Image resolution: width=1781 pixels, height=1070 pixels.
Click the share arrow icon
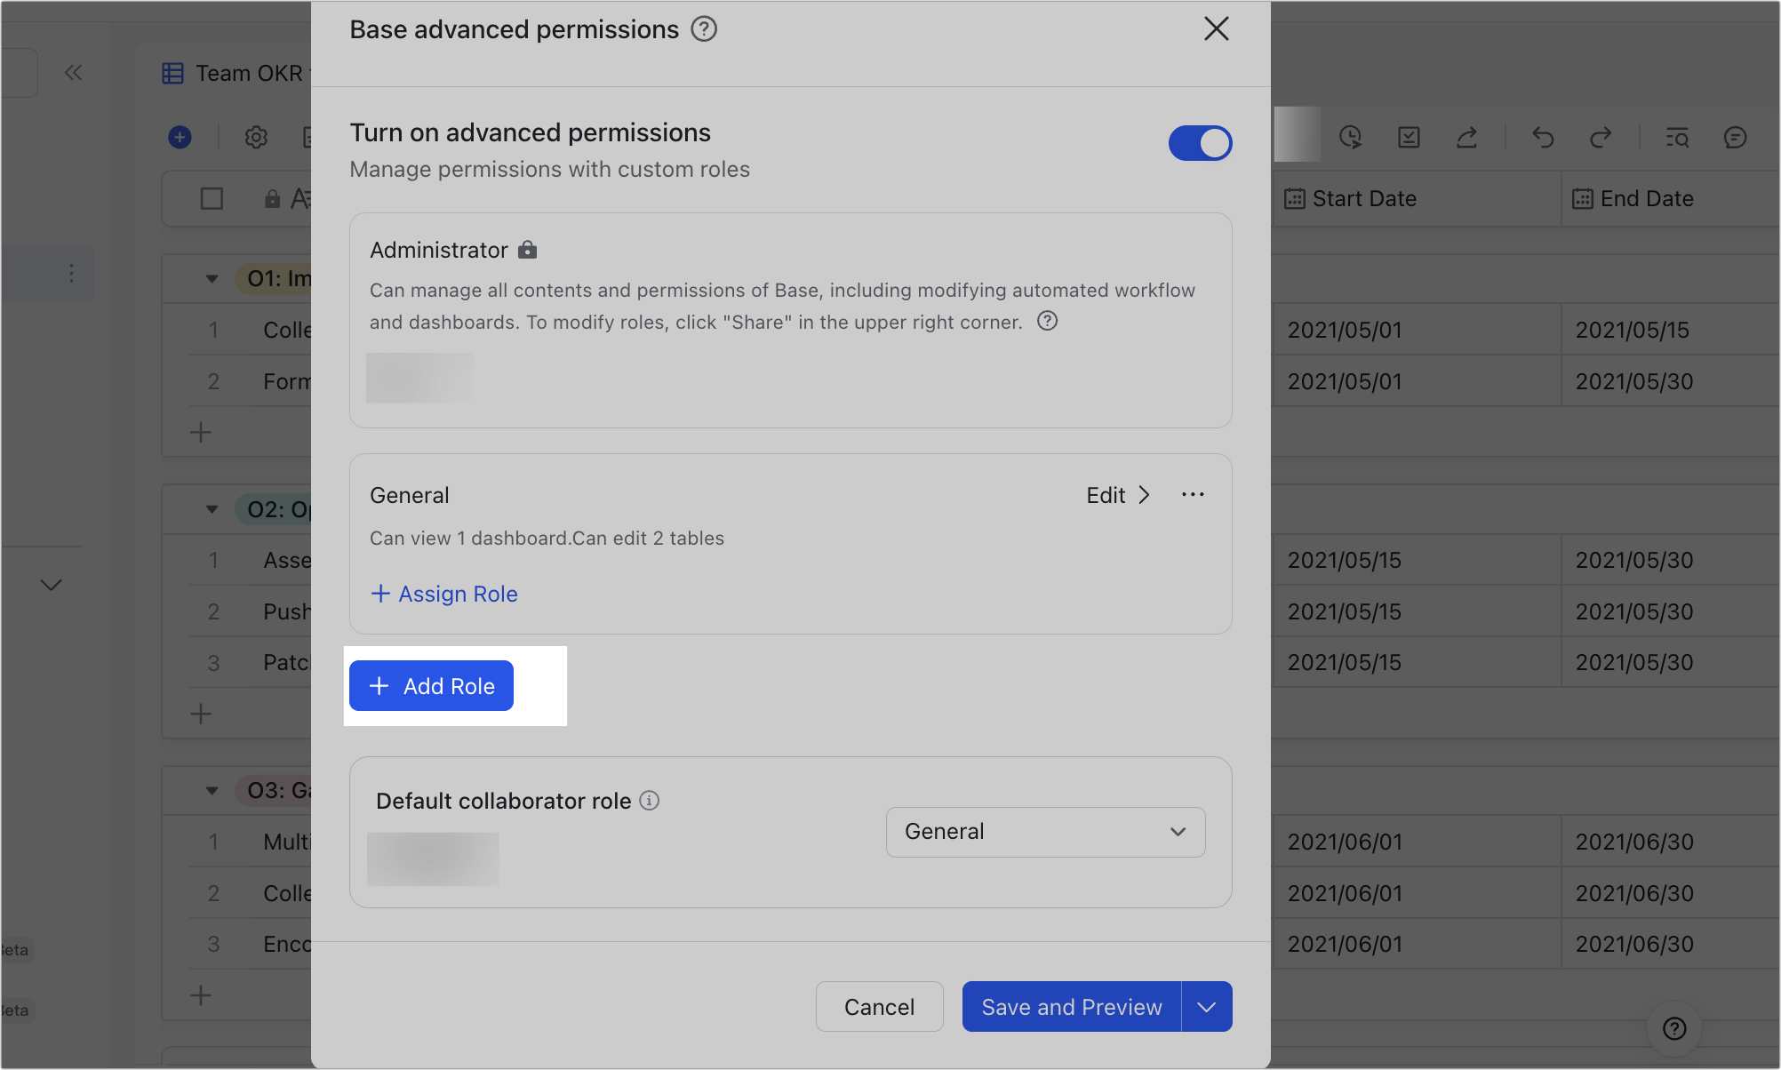click(1466, 138)
